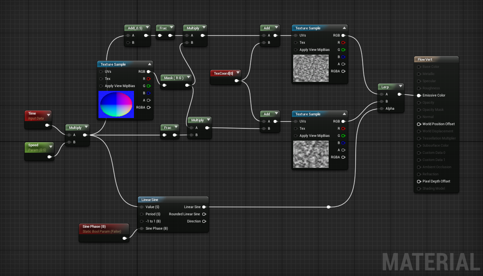Click the Linear Sine output pin on the LinearSine node
The width and height of the screenshot is (483, 276).
[x=204, y=207]
